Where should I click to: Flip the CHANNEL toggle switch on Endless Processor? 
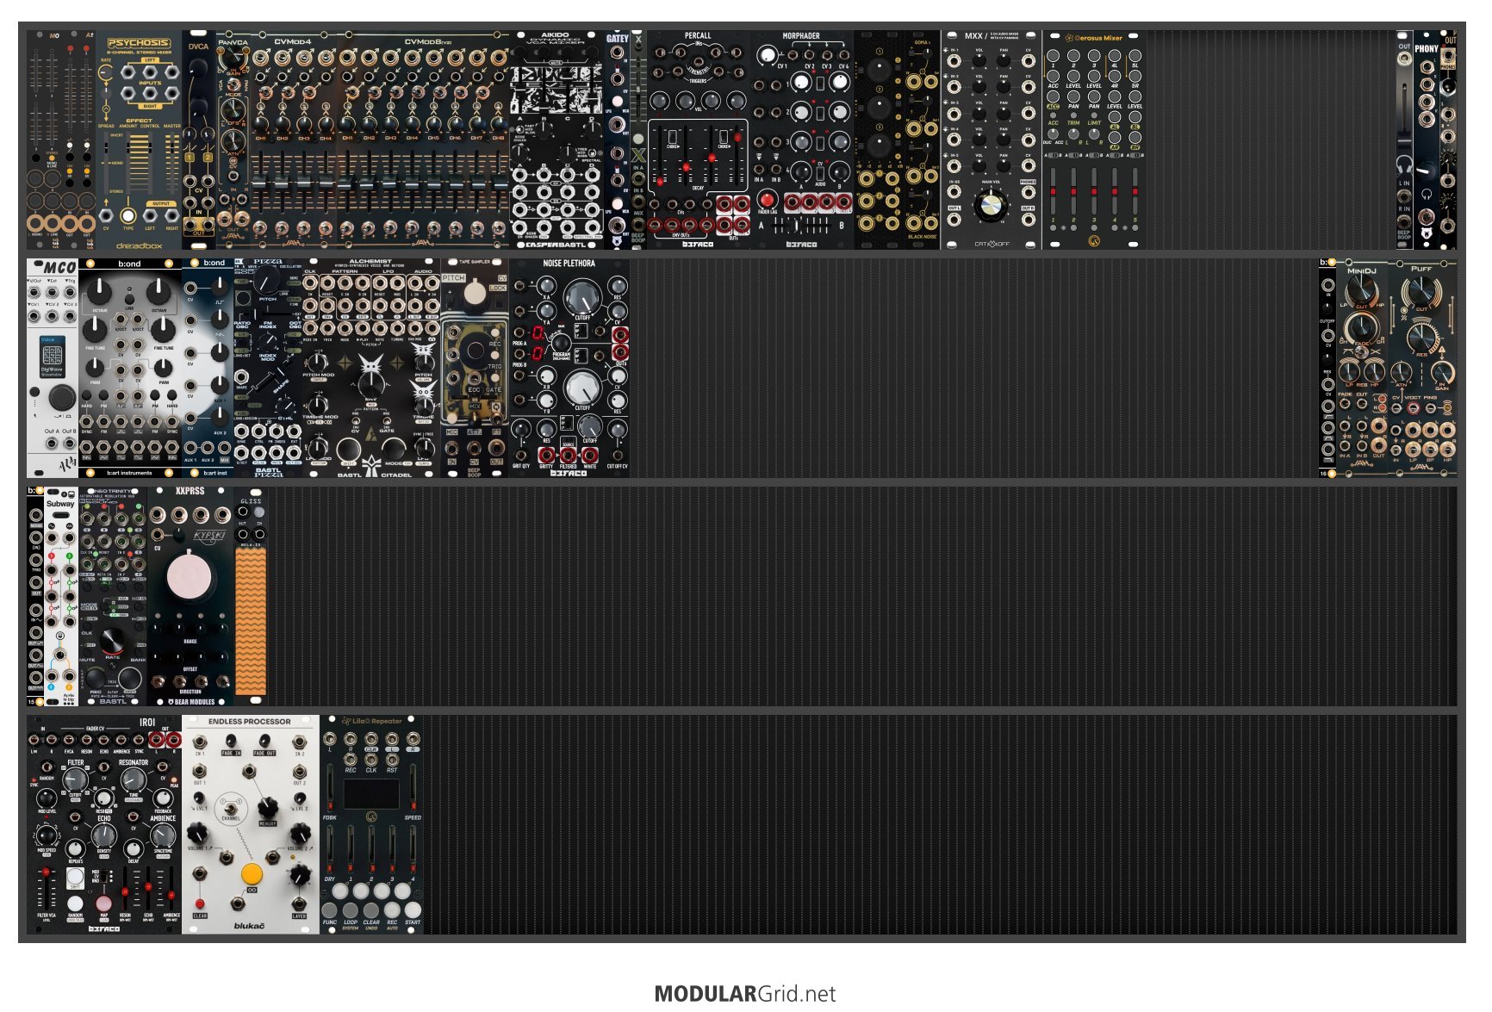click(x=231, y=809)
